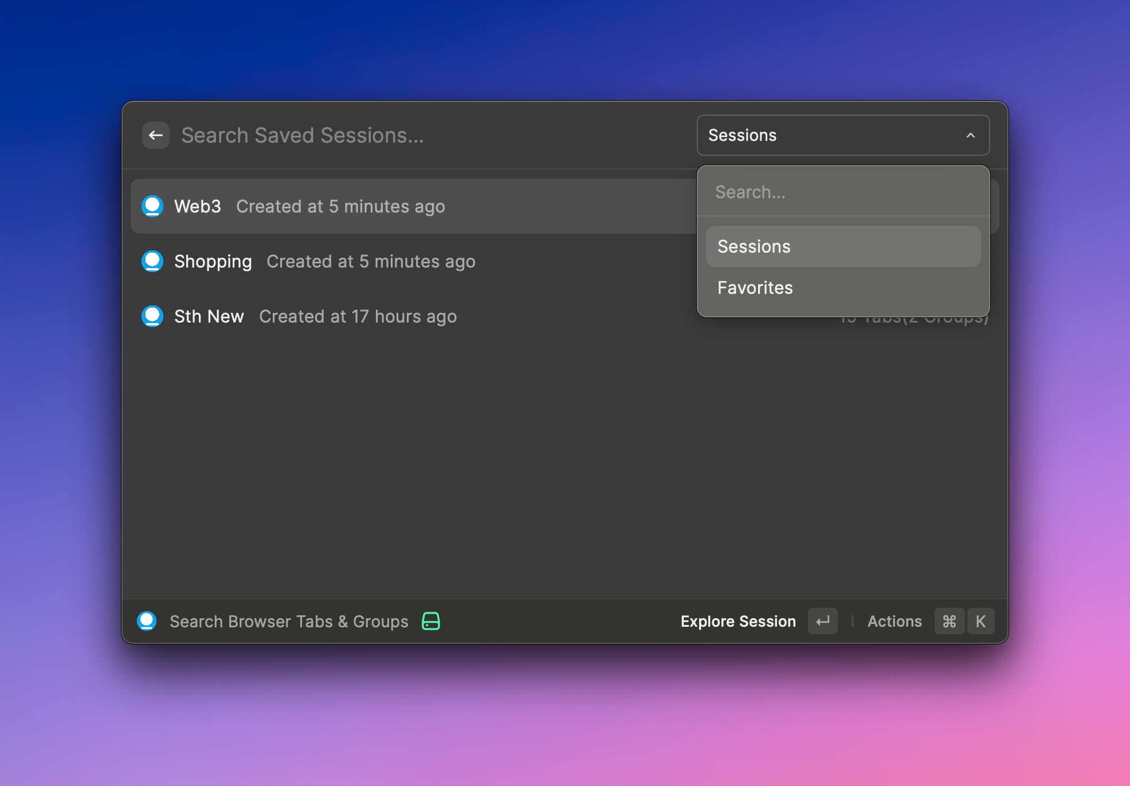The width and height of the screenshot is (1130, 786).
Task: Click the session indicator icon for Shopping
Action: 154,261
